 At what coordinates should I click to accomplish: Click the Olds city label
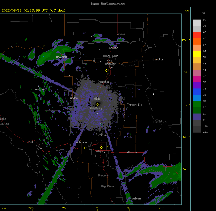[x=97, y=99]
